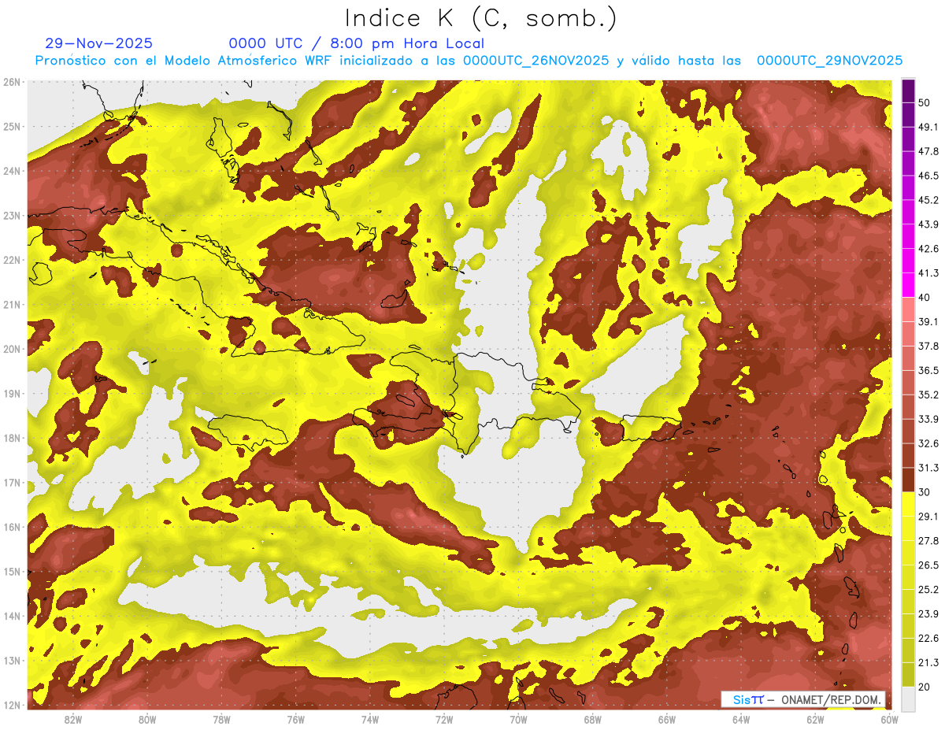Click the colorbar value "27.8"
The image size is (945, 730).
928,541
